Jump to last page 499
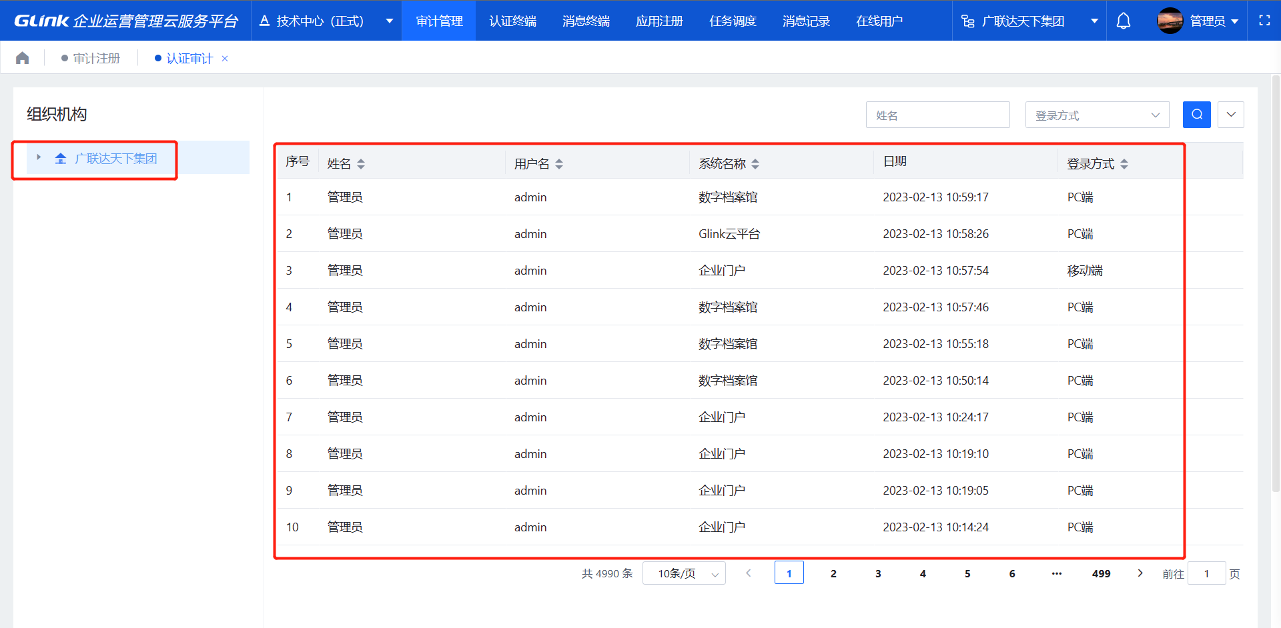The height and width of the screenshot is (628, 1281). [x=1102, y=573]
